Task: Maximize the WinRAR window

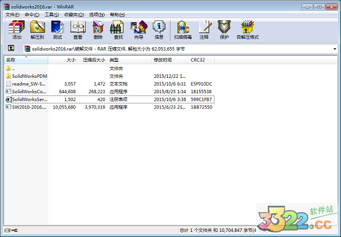Action: (x=319, y=7)
